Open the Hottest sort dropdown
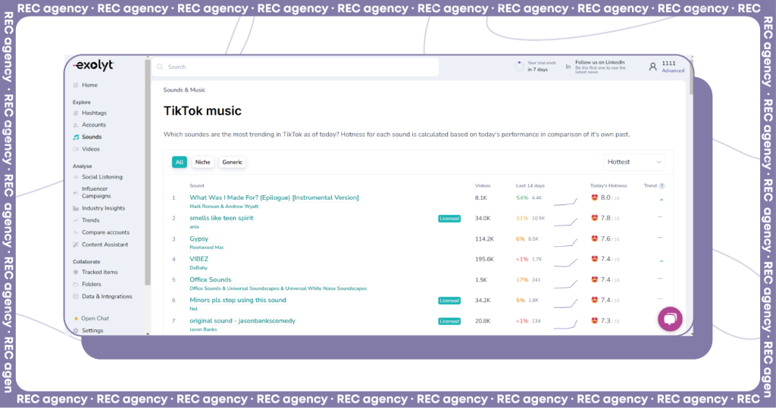Screen dimensions: 776x408 click(634, 162)
